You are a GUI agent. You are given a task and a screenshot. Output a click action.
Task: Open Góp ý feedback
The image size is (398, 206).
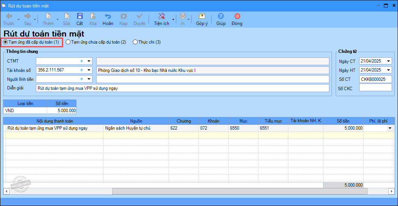click(x=202, y=19)
